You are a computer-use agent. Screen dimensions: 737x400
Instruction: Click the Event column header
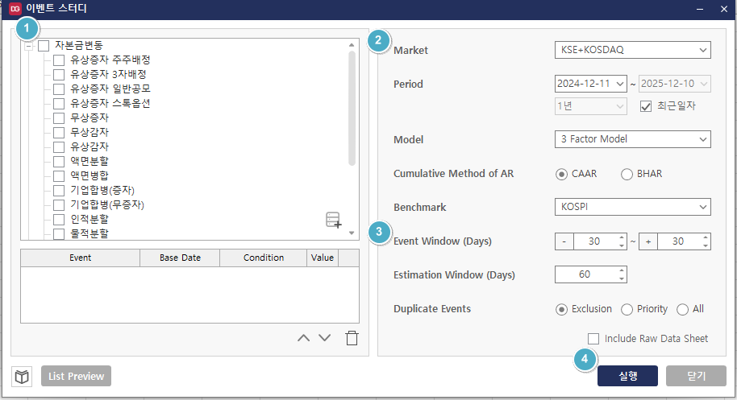(80, 258)
